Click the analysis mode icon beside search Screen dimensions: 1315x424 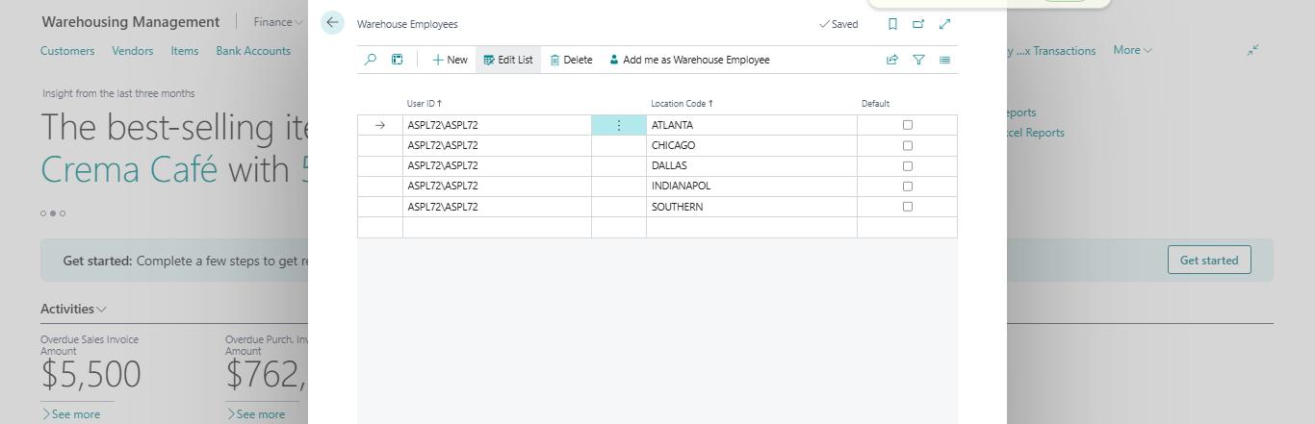tap(398, 60)
